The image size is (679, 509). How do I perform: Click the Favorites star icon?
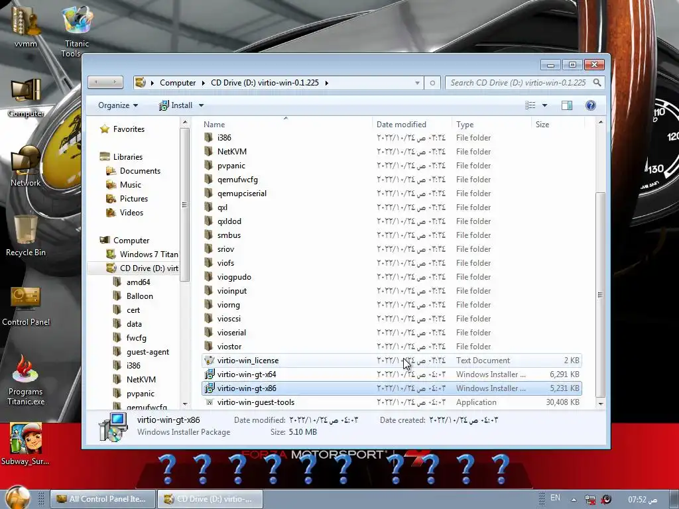point(104,129)
